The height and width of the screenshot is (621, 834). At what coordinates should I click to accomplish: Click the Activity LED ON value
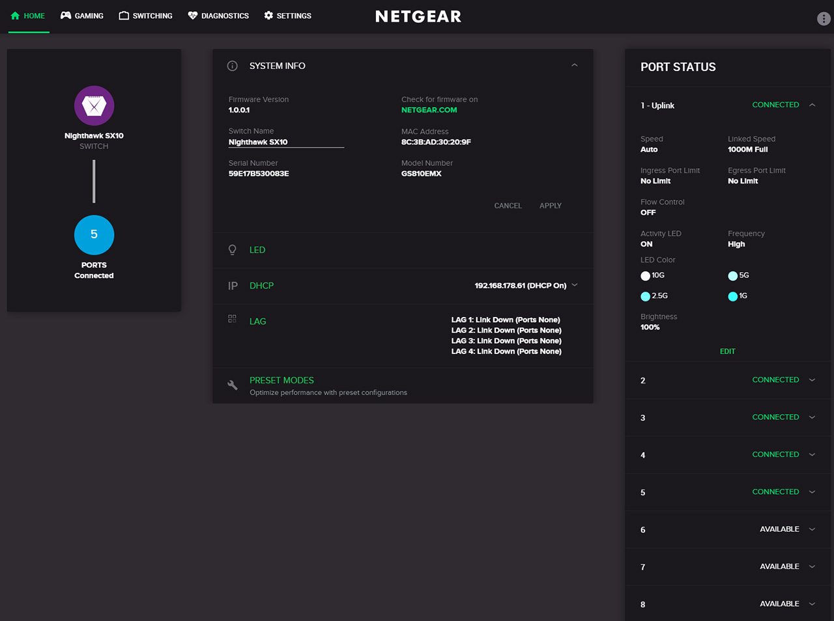[646, 244]
